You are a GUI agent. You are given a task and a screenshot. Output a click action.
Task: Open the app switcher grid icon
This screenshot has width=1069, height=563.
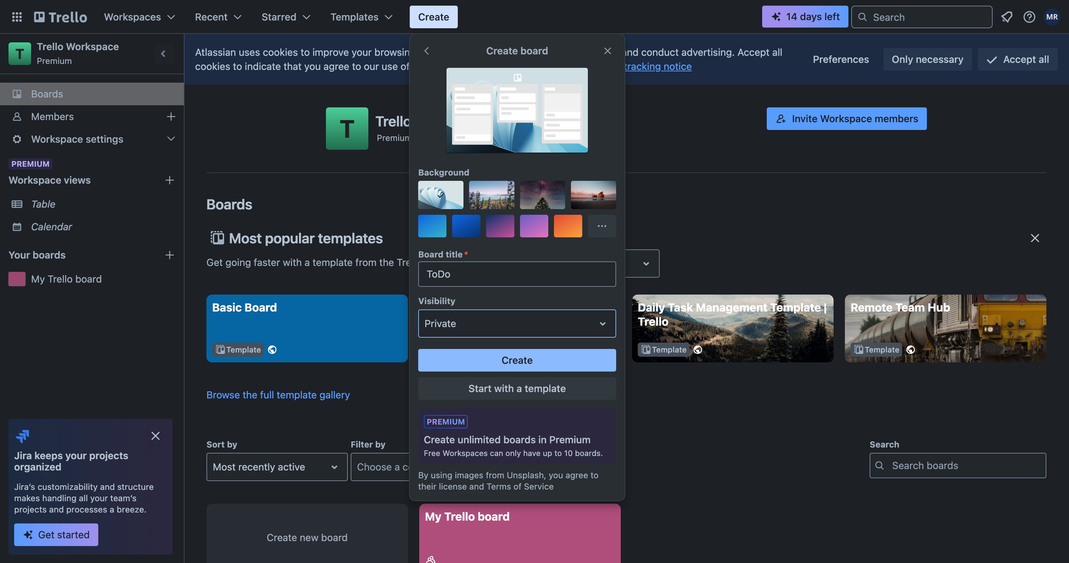[x=17, y=17]
